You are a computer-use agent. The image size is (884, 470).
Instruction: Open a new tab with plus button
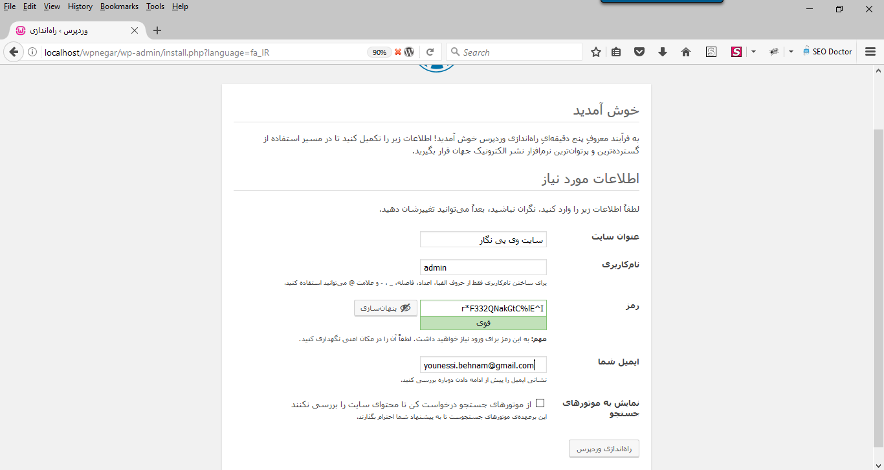(157, 30)
